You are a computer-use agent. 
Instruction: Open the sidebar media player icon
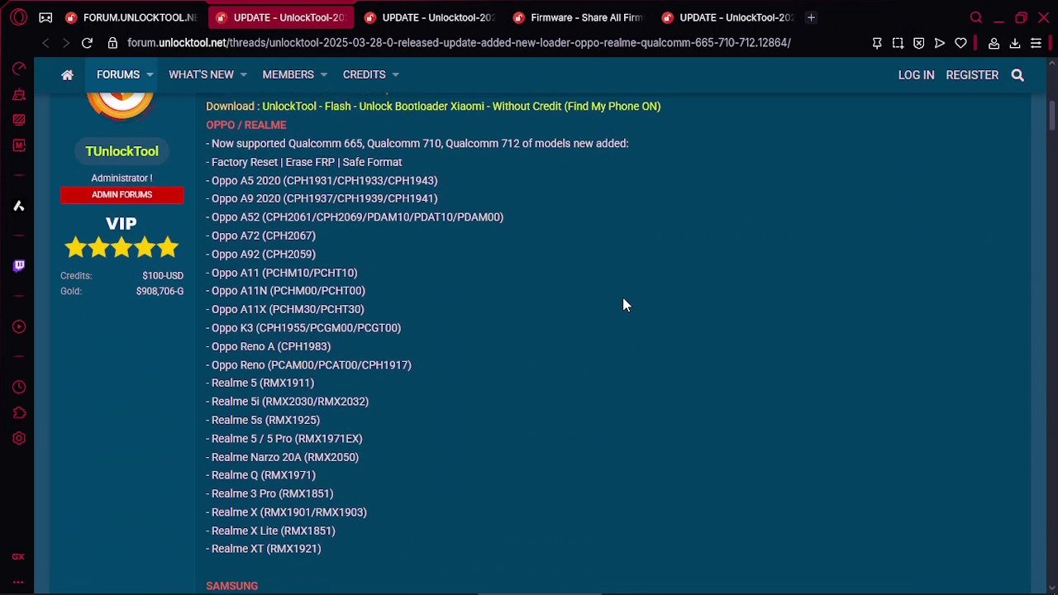coord(18,326)
